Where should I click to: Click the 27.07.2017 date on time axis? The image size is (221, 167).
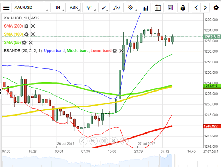click(x=211, y=152)
